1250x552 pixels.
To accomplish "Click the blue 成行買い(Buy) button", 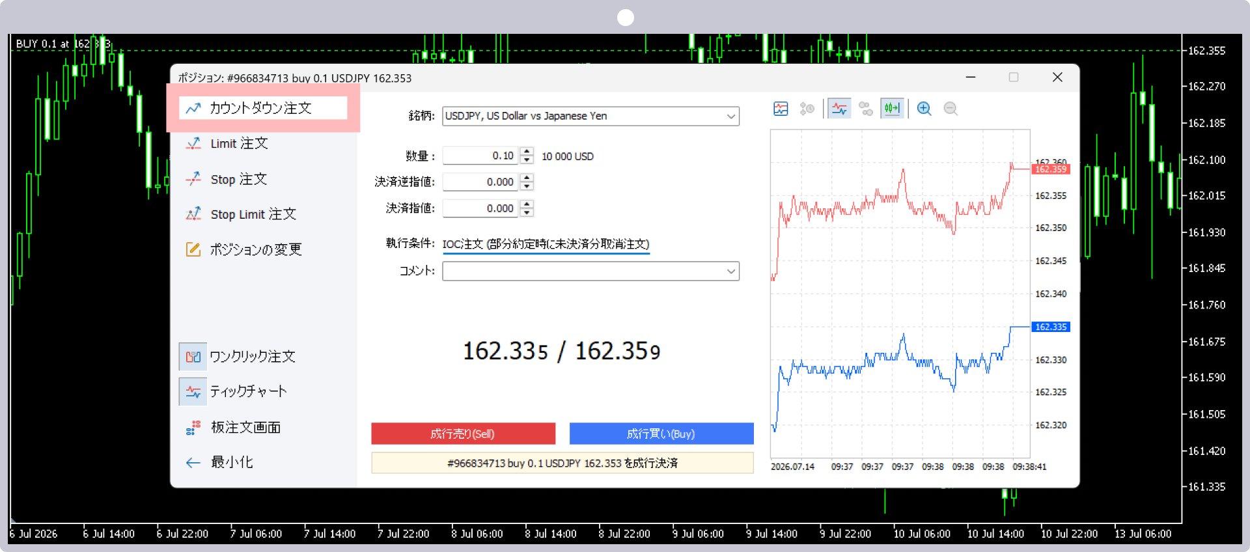I will coord(661,434).
